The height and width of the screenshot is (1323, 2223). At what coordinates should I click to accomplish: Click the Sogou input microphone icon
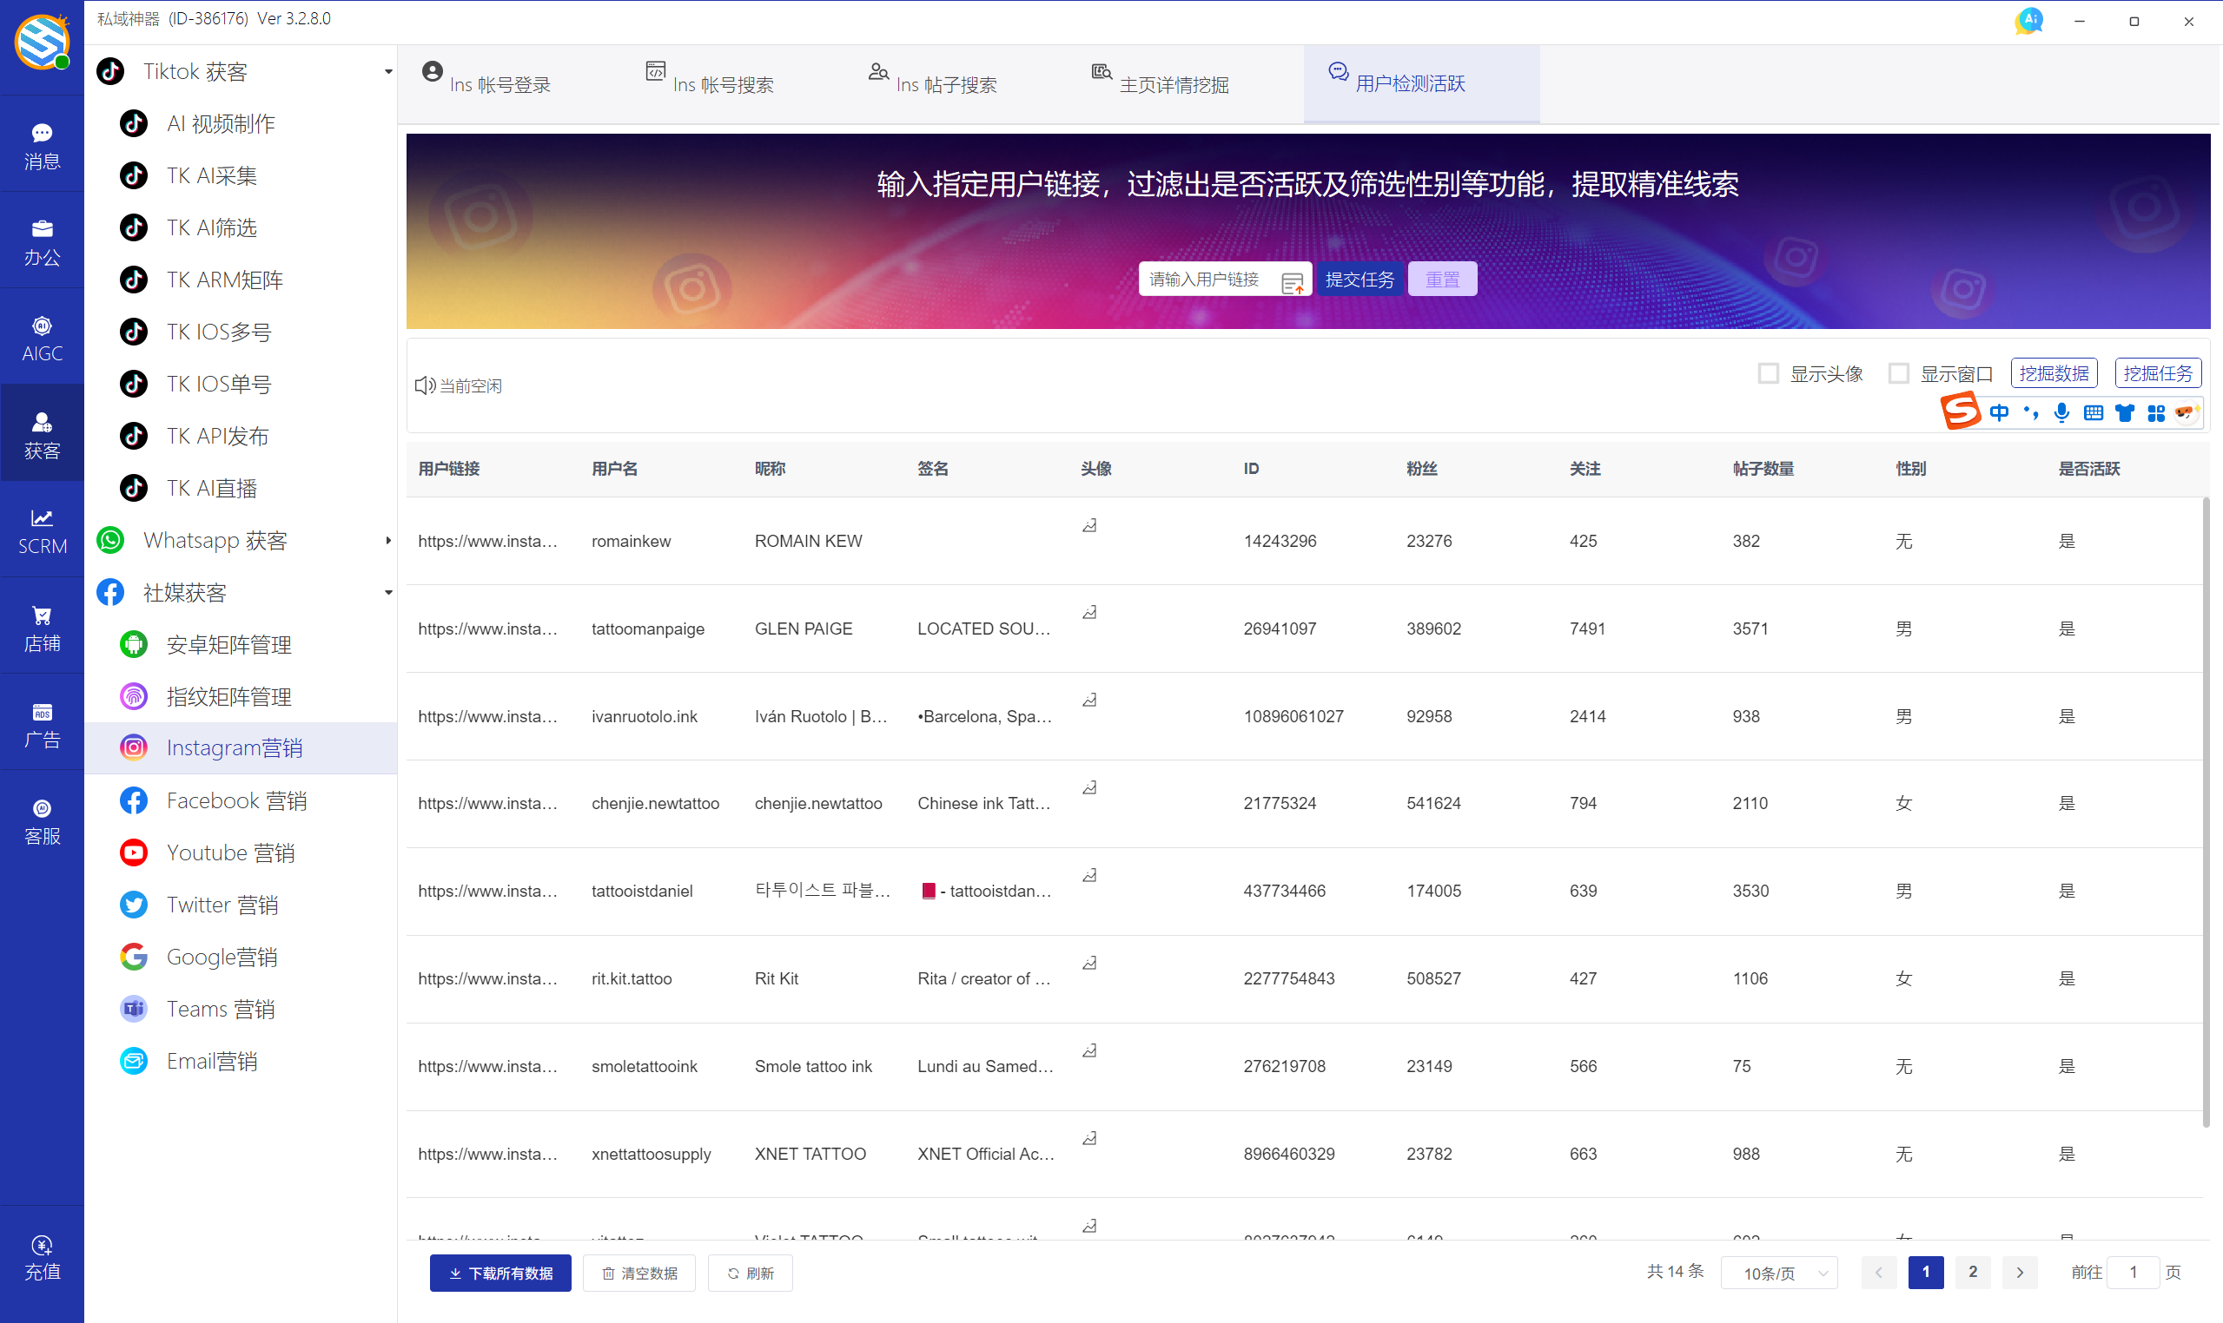2061,411
